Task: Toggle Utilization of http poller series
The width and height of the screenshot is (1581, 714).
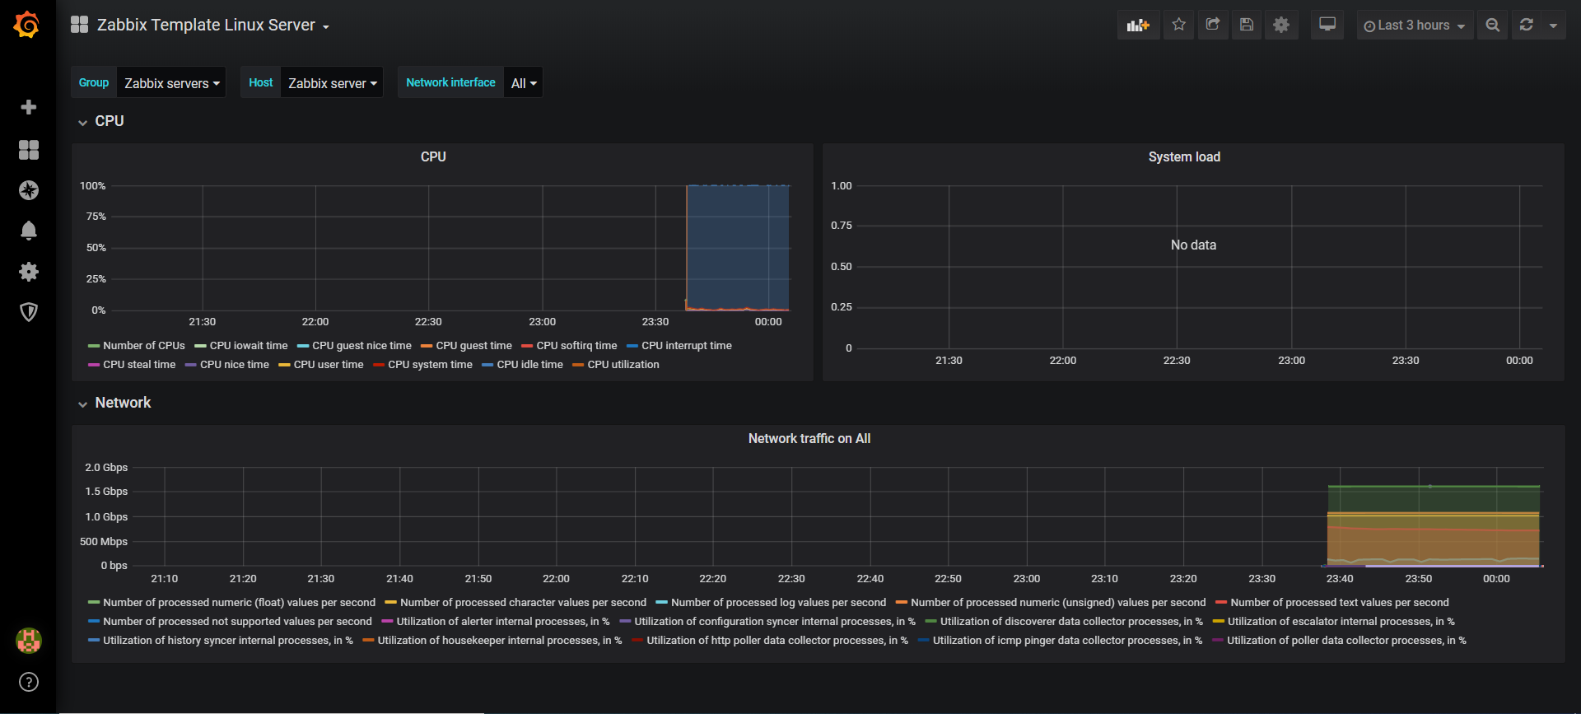Action: [x=777, y=640]
